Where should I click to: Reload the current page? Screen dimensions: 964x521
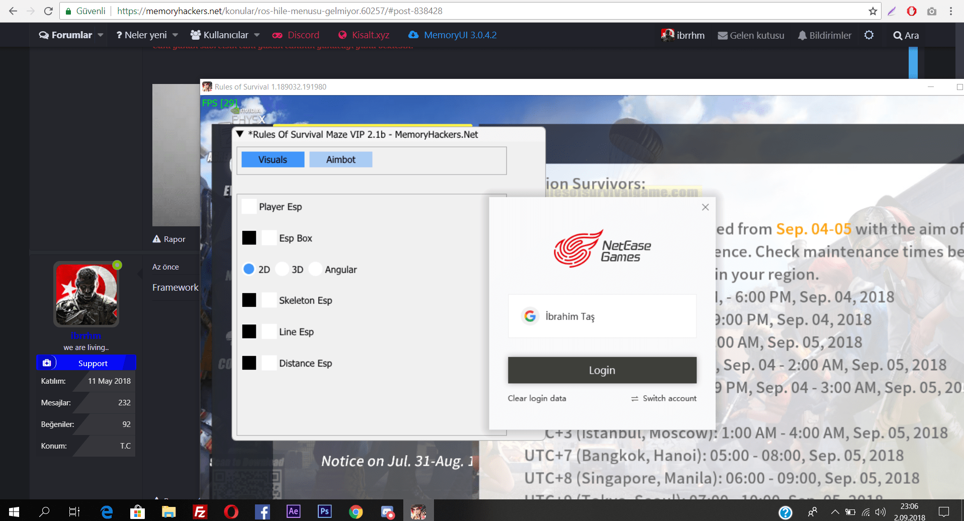[x=48, y=11]
